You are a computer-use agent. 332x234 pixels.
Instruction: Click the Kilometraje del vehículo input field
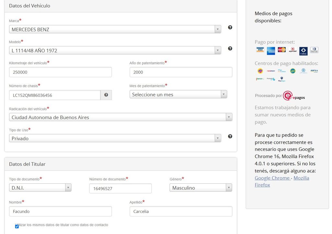60,72
